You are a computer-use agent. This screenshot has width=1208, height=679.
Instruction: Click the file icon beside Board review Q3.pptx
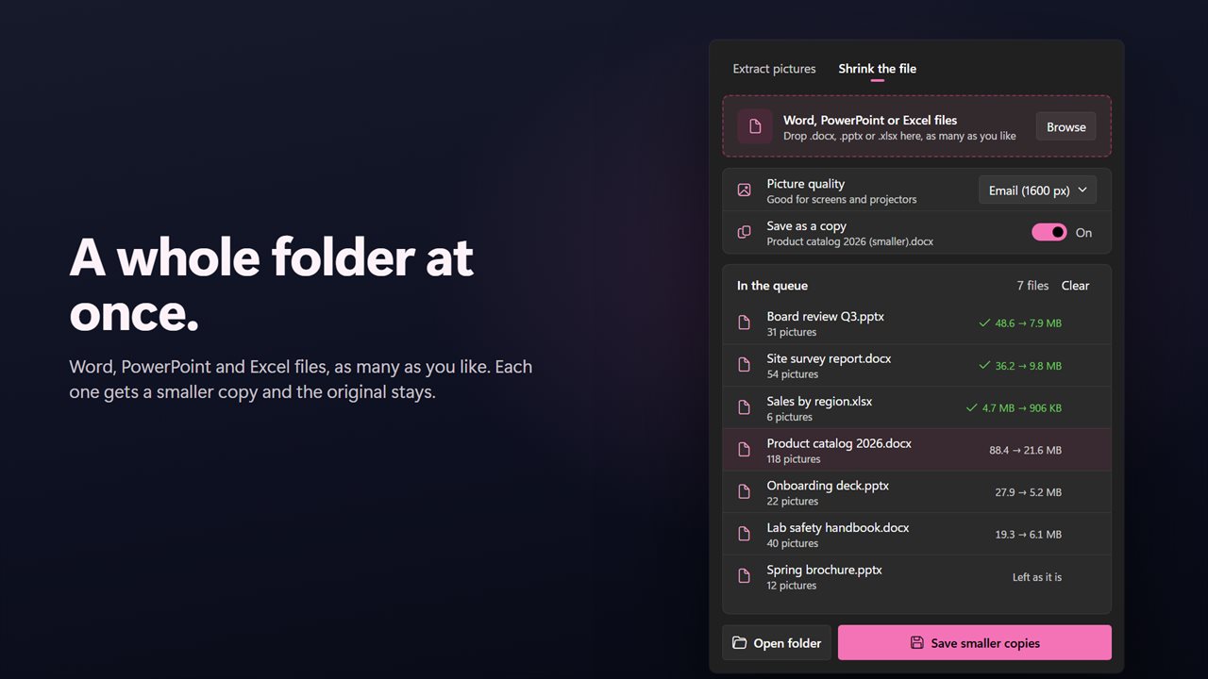point(745,323)
